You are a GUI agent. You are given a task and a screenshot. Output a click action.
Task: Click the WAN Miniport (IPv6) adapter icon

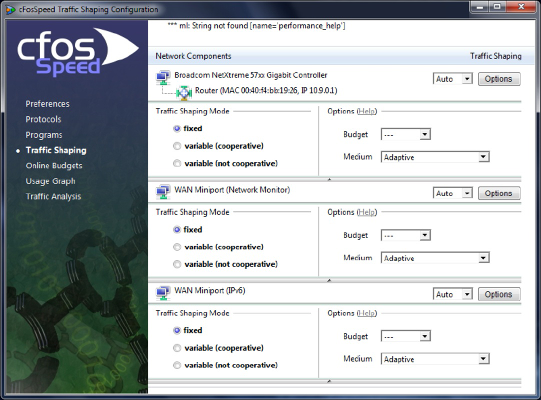point(163,292)
